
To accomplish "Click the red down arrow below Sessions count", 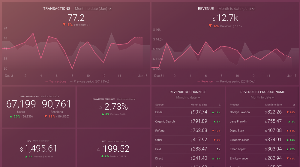I will click(46, 116).
